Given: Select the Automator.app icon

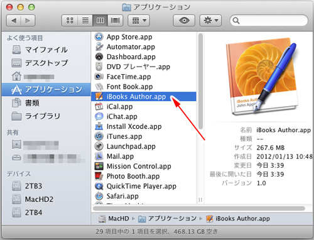Looking at the screenshot, I should [x=99, y=46].
